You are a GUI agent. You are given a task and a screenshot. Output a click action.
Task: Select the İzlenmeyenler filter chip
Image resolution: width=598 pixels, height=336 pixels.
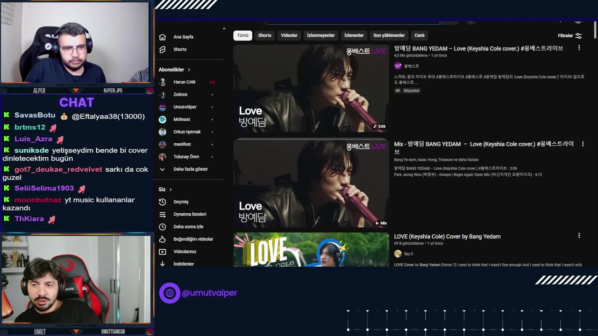(320, 35)
